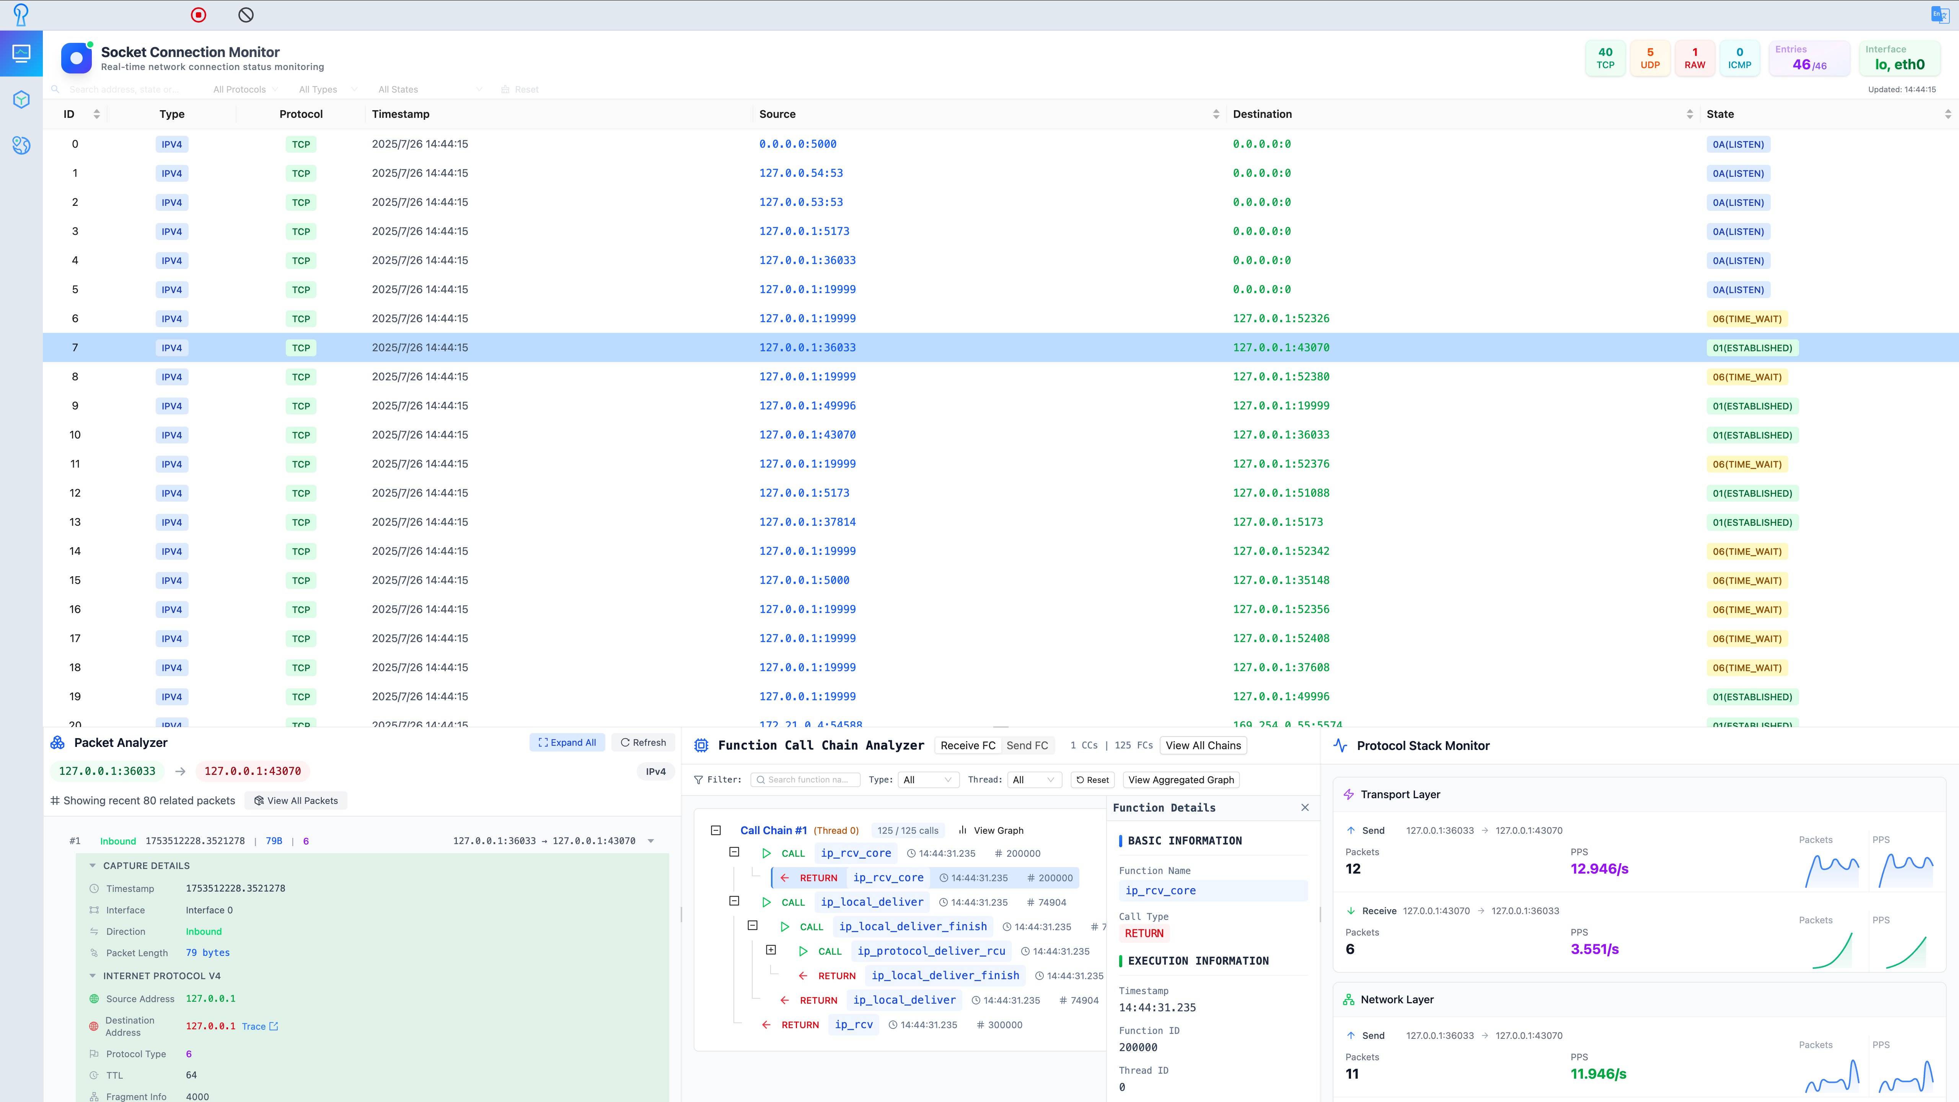This screenshot has height=1102, width=1959.
Task: Switch to the Send FC tab
Action: (1027, 745)
